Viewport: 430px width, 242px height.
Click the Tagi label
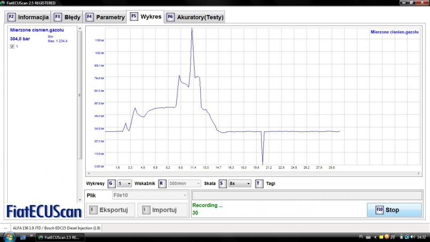point(270,184)
